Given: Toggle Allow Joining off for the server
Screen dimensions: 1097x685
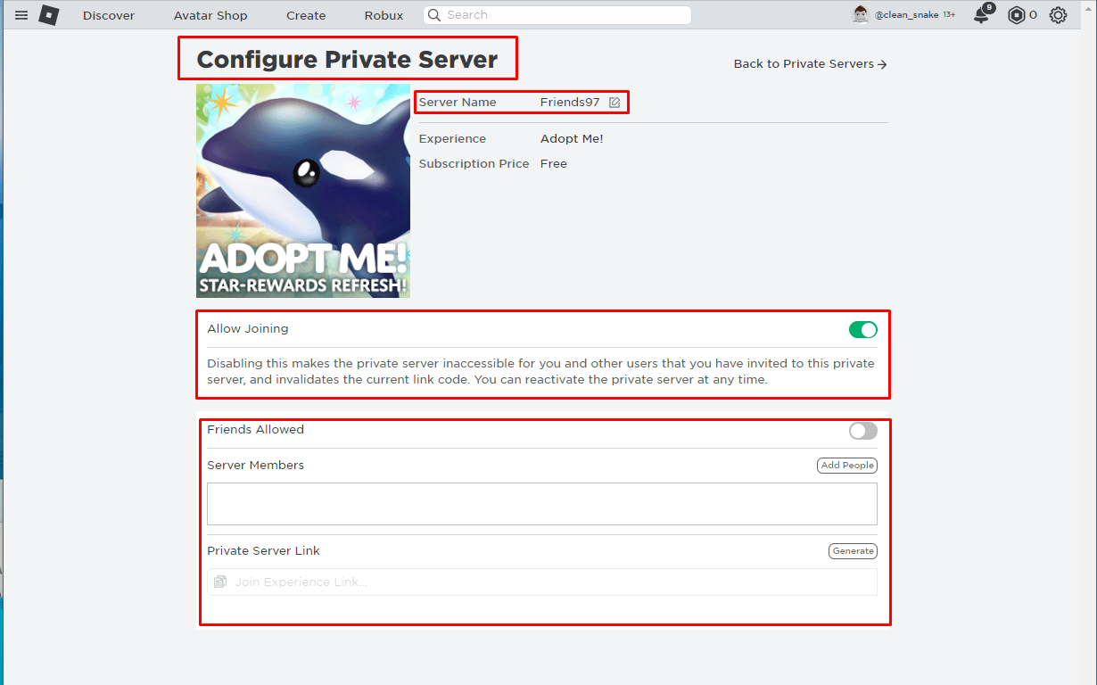Looking at the screenshot, I should [x=862, y=329].
